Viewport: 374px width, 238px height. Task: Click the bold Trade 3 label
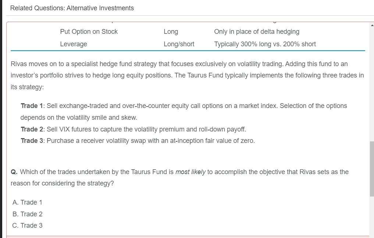(32, 141)
